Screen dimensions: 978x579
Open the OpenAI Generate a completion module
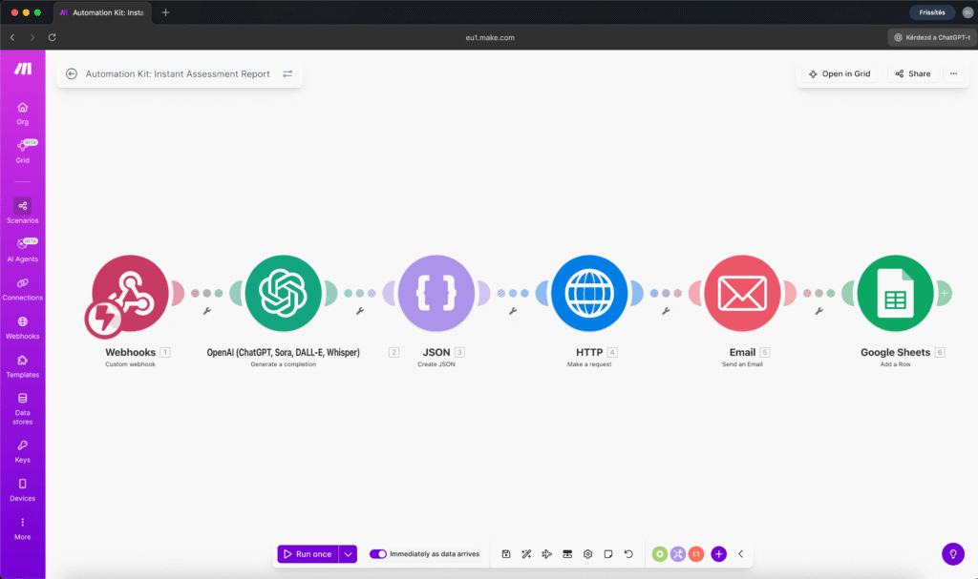pos(283,293)
